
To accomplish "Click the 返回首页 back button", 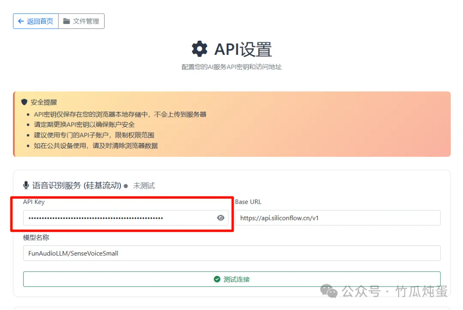I will pyautogui.click(x=36, y=21).
